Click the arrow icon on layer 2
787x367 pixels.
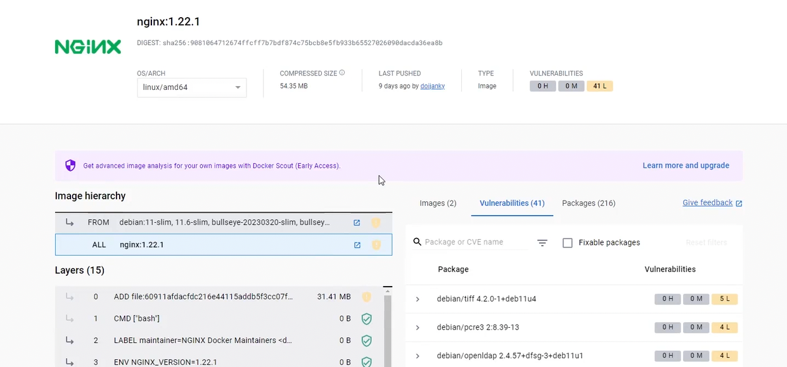[x=69, y=340]
